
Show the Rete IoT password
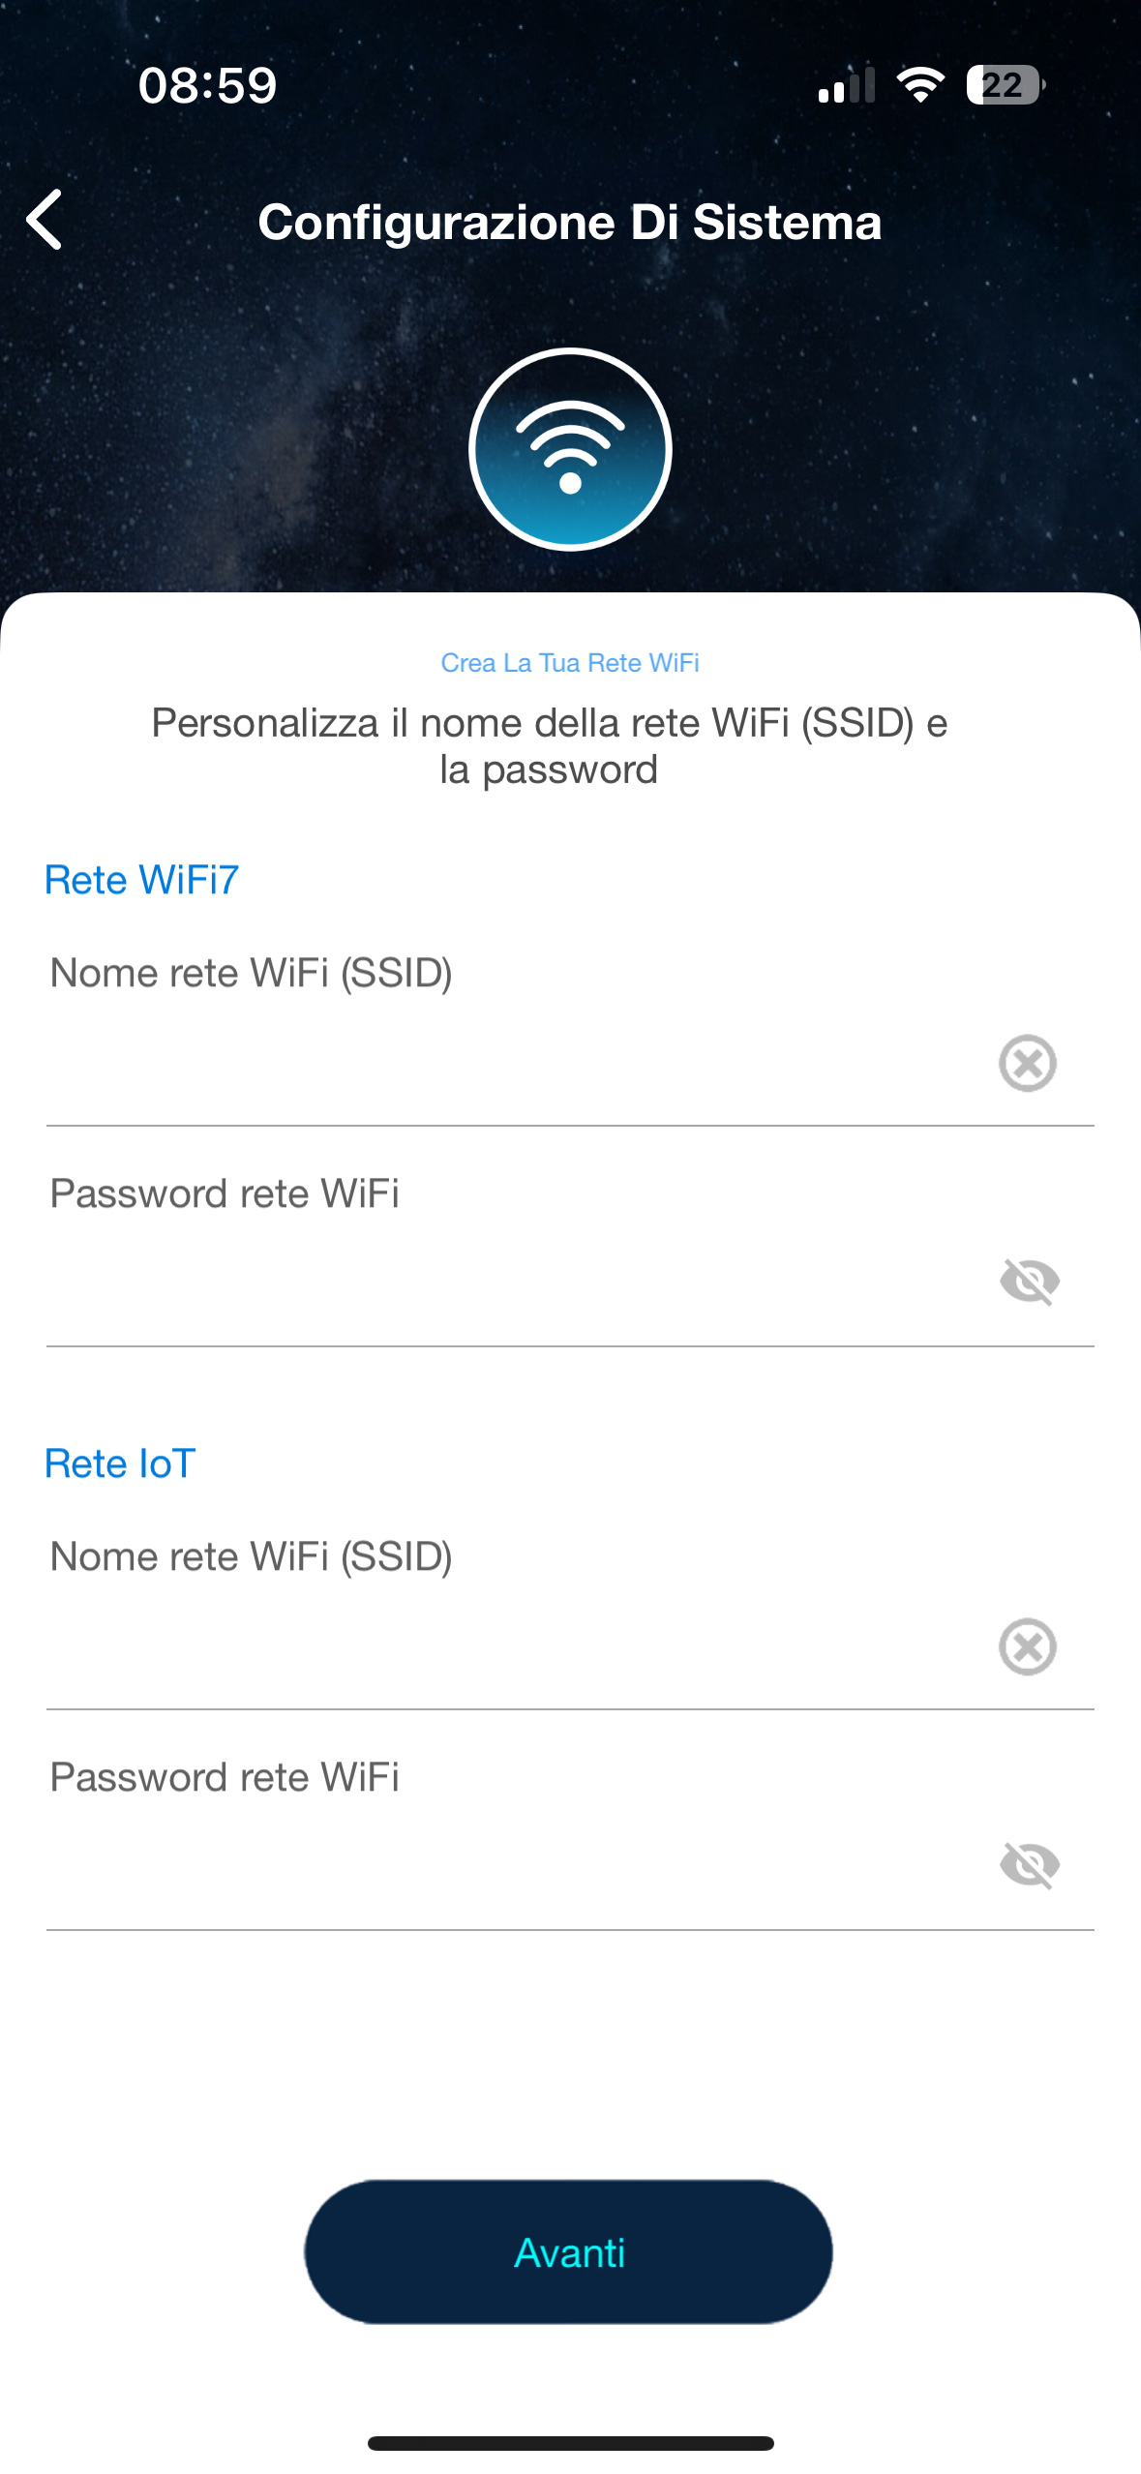coord(1029,1865)
